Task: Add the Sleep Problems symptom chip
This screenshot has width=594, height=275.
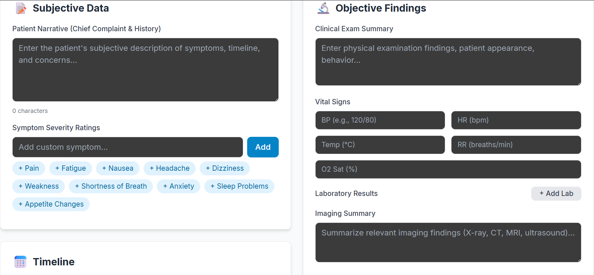Action: 239,186
